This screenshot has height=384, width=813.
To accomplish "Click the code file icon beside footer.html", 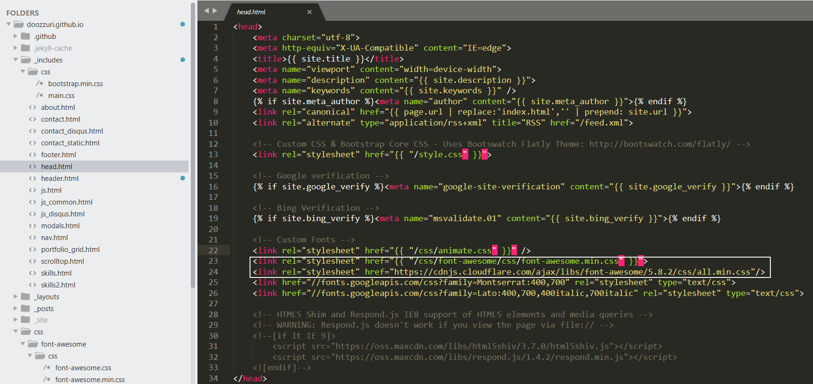I will (33, 155).
